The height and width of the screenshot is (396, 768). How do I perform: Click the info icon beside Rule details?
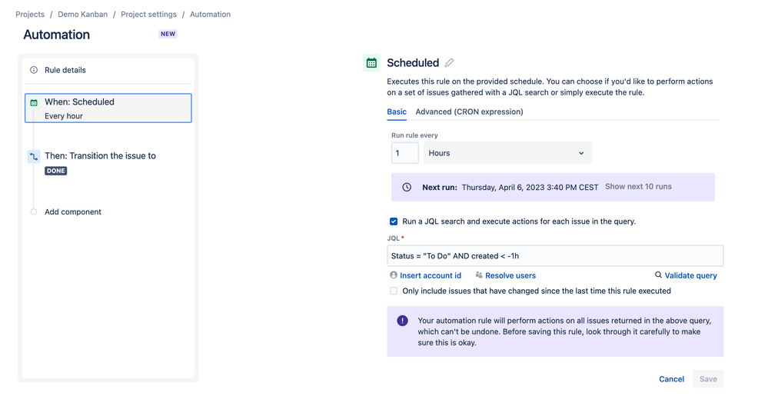[34, 70]
